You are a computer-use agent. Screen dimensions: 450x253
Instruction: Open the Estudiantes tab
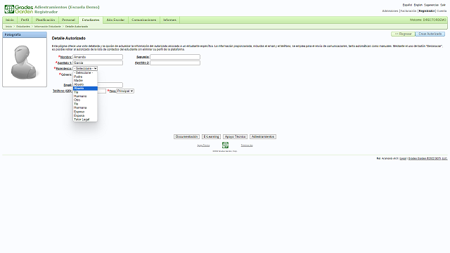(x=91, y=20)
